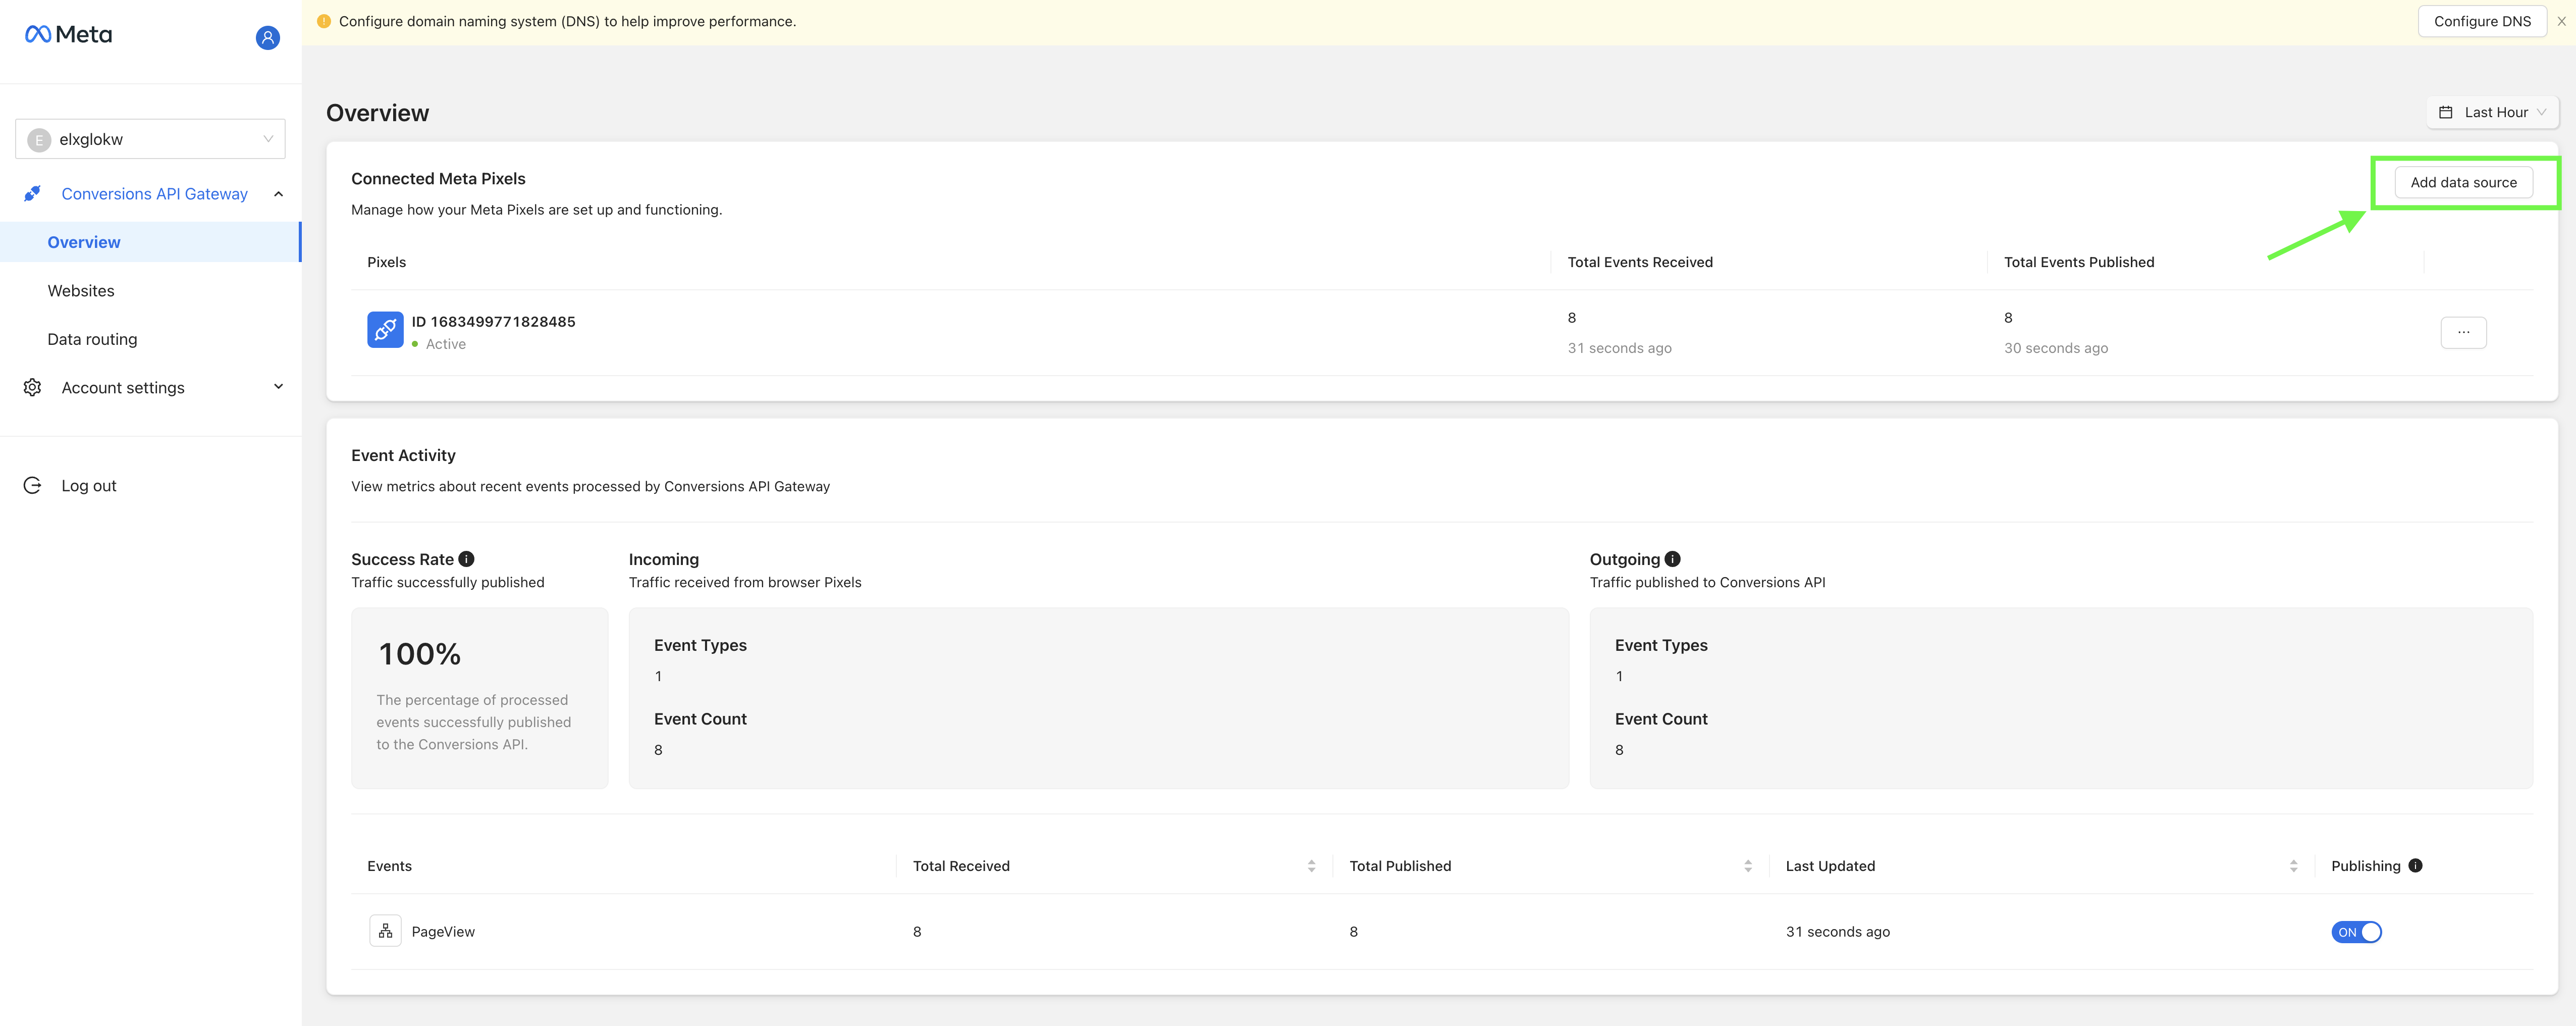The width and height of the screenshot is (2576, 1026).
Task: Dismiss the DNS banner with X
Action: coord(2561,21)
